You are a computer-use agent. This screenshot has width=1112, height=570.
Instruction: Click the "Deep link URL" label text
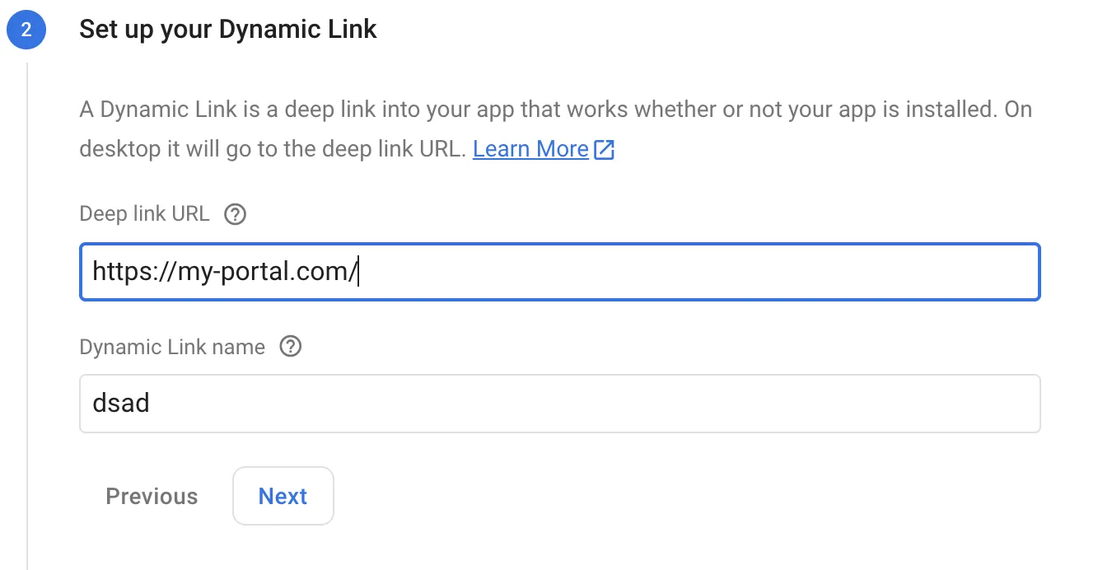click(144, 215)
